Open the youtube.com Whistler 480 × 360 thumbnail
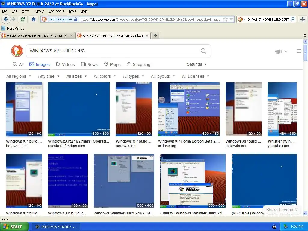 pos(282,109)
